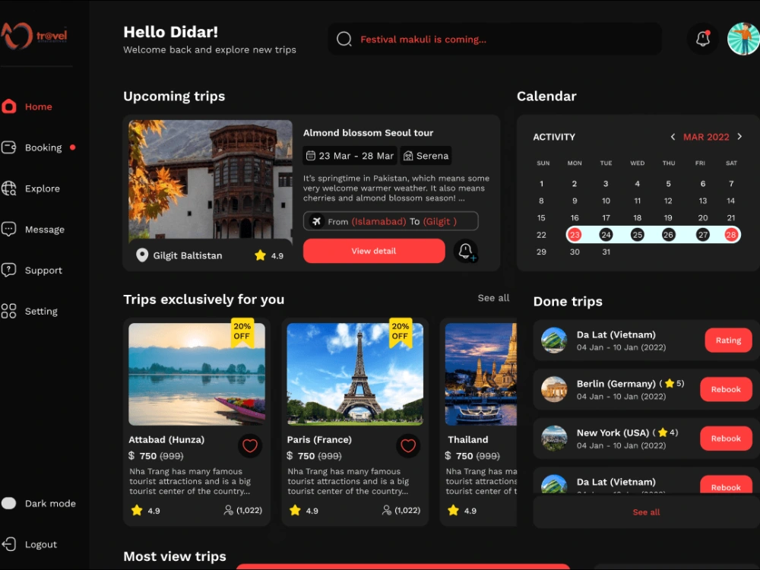The width and height of the screenshot is (760, 570).
Task: Toggle Dark mode switch
Action: (x=10, y=503)
